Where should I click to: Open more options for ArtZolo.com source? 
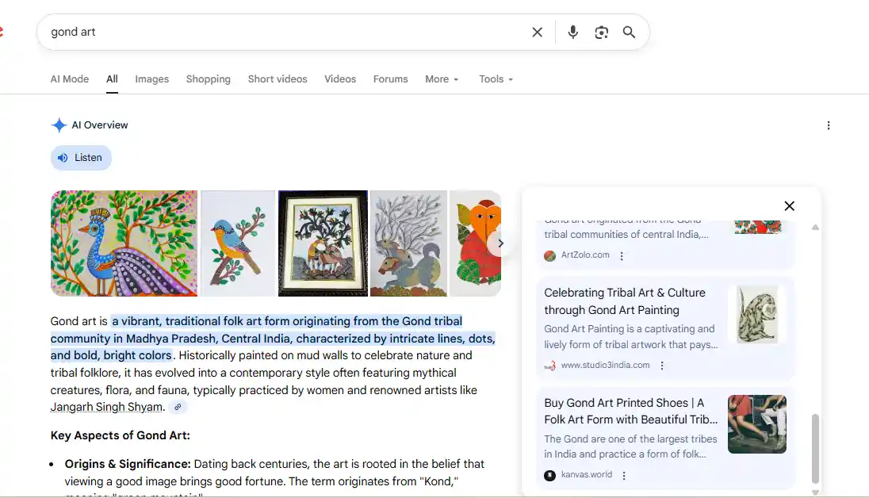[622, 255]
